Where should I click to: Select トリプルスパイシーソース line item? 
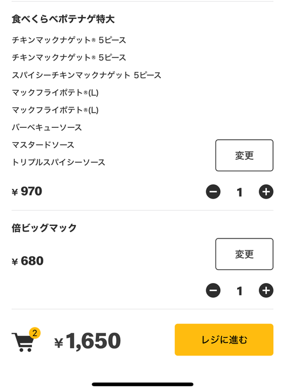pyautogui.click(x=59, y=163)
